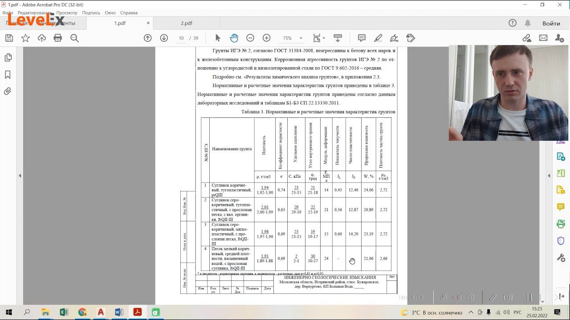
Task: Add document to starred files
Action: point(25,38)
